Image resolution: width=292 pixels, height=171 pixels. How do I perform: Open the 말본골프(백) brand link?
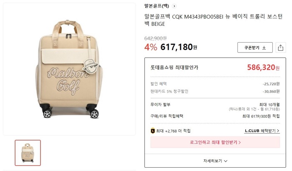click(157, 6)
